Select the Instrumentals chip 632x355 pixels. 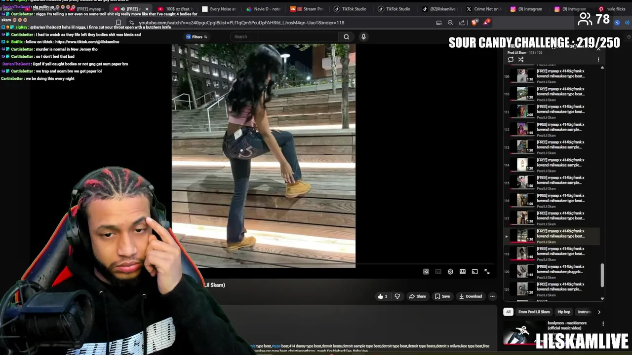tap(584, 312)
